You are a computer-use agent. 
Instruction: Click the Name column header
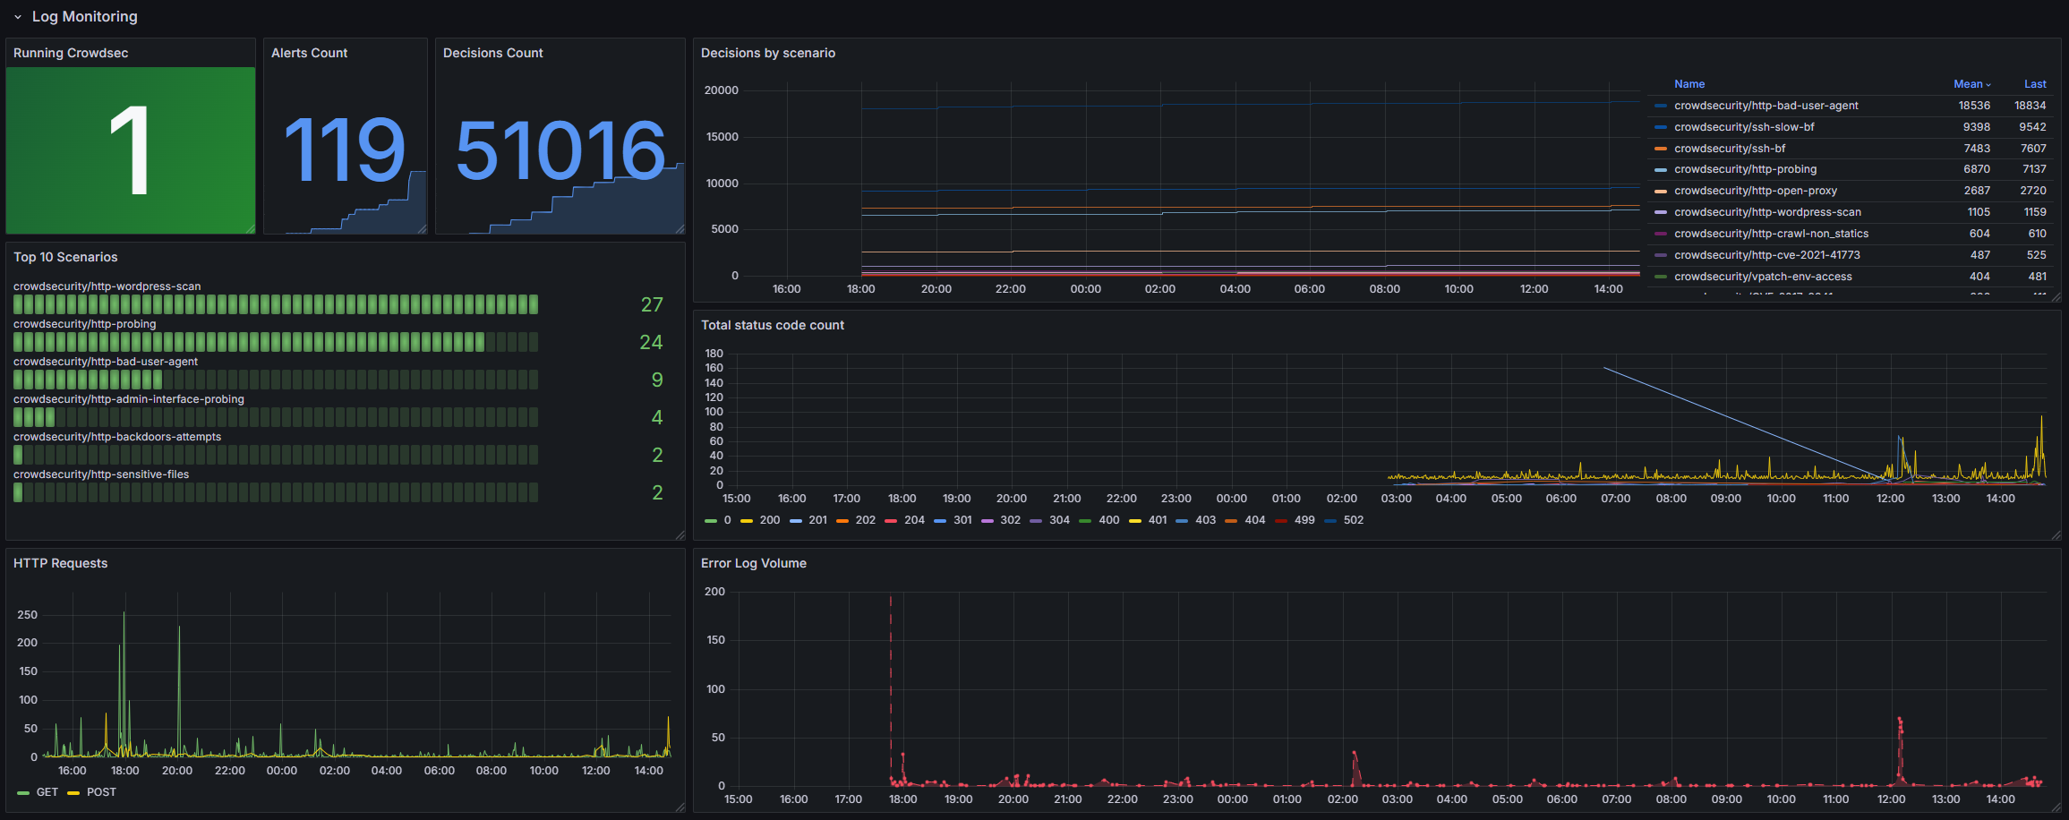pyautogui.click(x=1689, y=83)
